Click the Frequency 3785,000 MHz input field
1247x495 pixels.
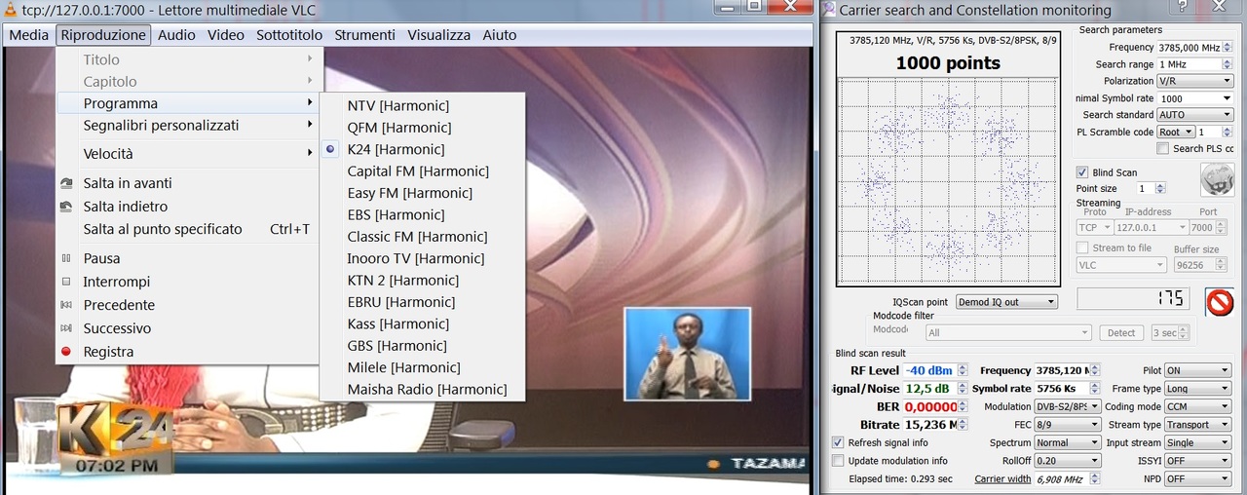[1195, 47]
